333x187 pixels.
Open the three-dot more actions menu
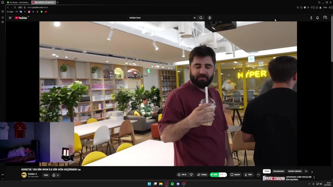pyautogui.click(x=258, y=175)
